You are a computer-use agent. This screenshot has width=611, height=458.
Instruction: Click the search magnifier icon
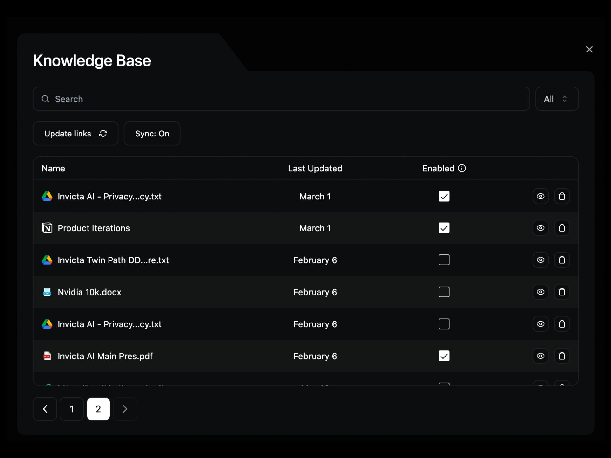(45, 99)
